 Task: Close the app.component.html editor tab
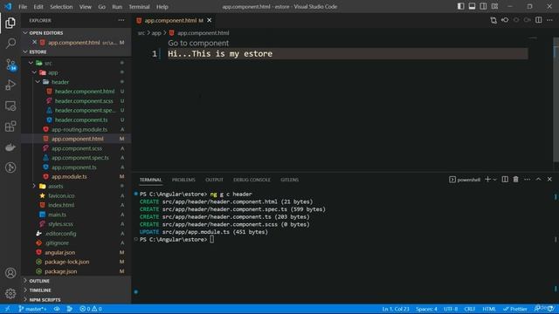(x=210, y=20)
